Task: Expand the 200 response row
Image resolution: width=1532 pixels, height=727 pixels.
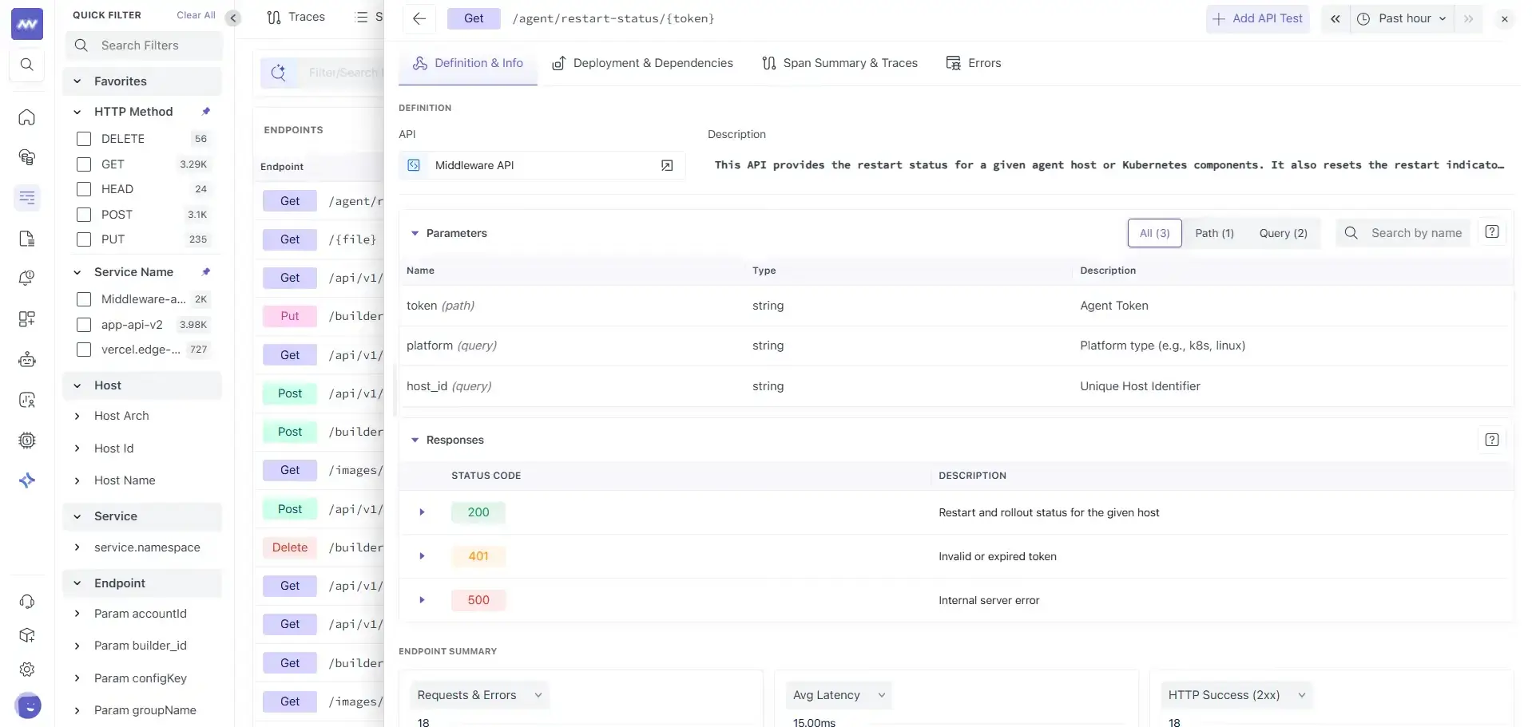Action: click(x=422, y=512)
